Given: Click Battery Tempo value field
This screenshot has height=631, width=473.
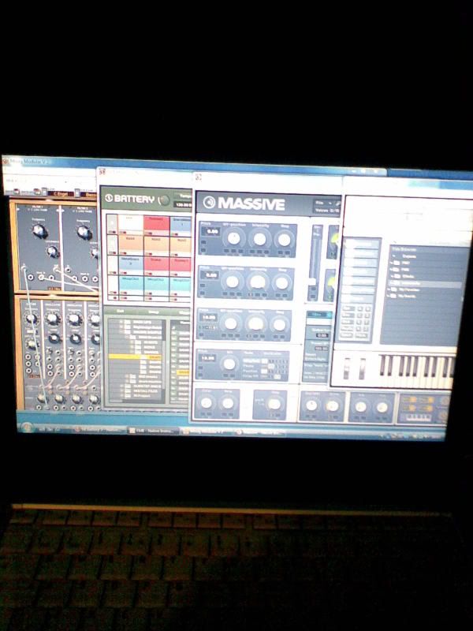Looking at the screenshot, I should pos(183,204).
